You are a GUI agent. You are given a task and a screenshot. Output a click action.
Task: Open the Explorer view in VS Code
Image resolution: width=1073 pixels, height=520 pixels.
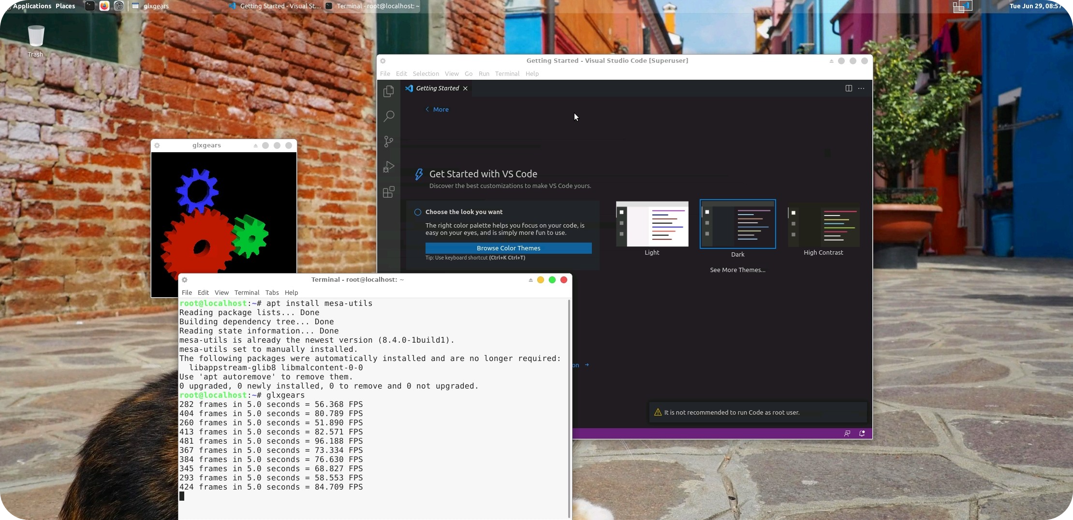[x=388, y=91]
